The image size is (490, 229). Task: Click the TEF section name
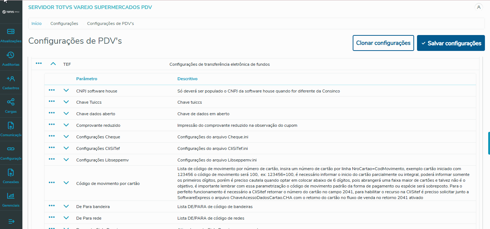(67, 64)
